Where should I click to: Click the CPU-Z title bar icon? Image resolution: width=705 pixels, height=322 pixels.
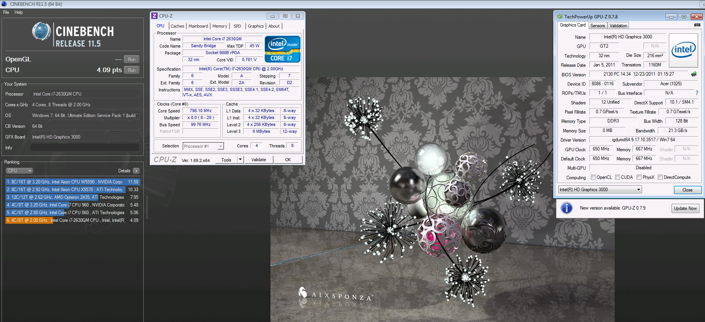coord(154,16)
